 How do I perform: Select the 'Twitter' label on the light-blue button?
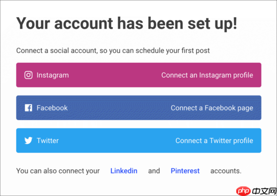tap(48, 140)
